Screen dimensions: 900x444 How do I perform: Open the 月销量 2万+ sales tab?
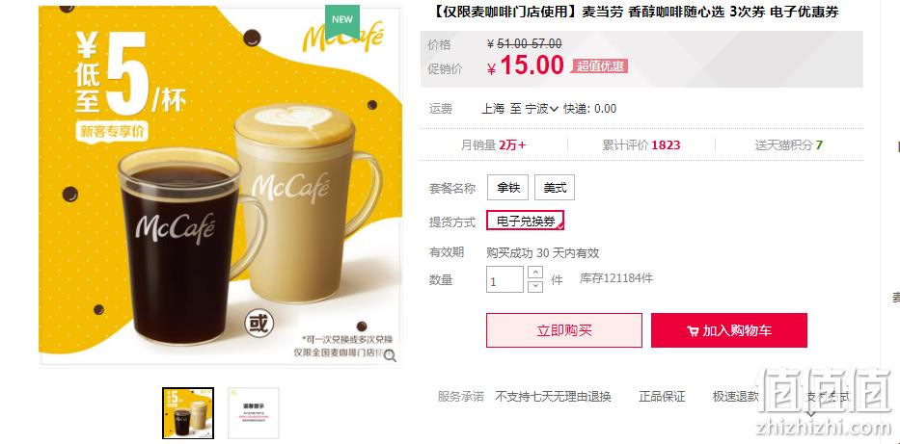point(494,144)
